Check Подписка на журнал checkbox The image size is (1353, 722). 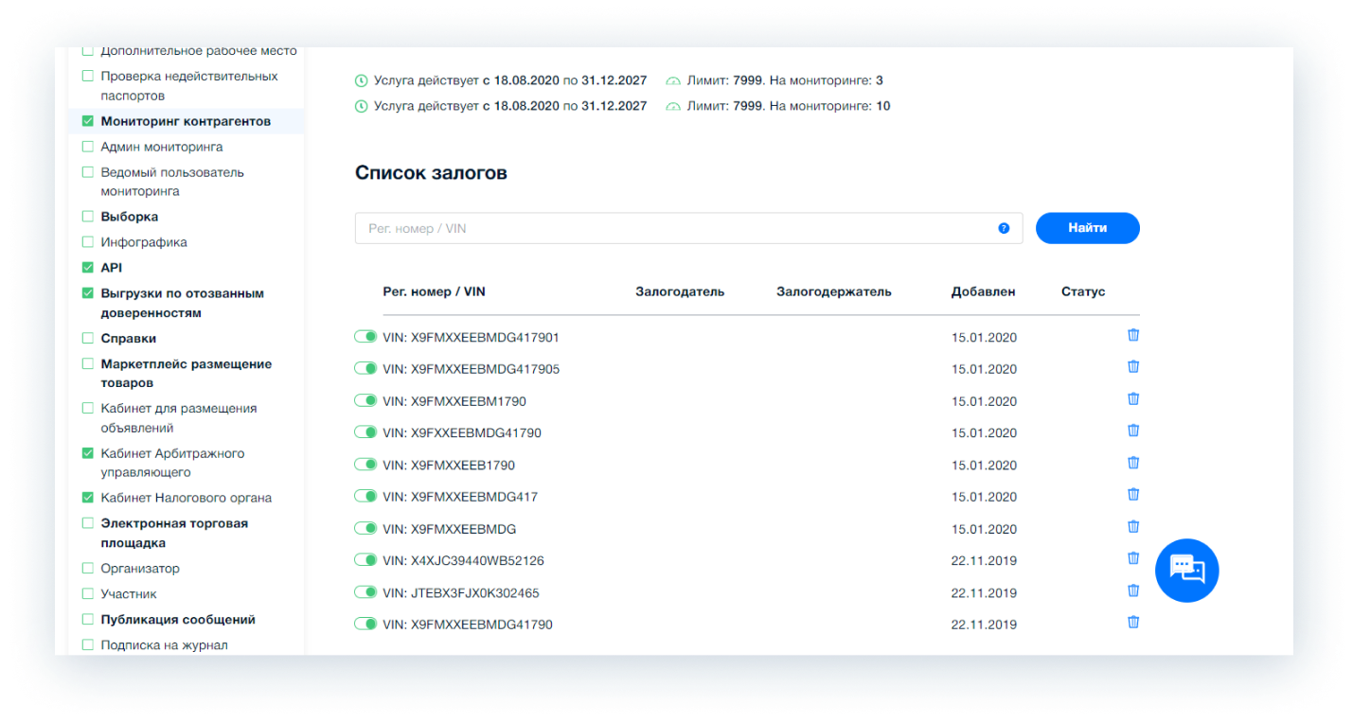88,645
